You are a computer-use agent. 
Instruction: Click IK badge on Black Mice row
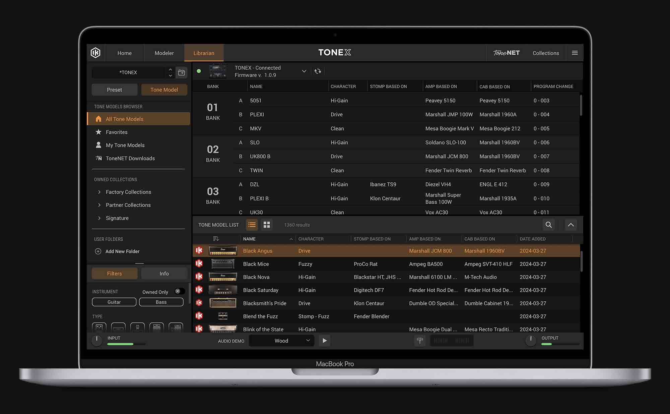click(x=199, y=263)
